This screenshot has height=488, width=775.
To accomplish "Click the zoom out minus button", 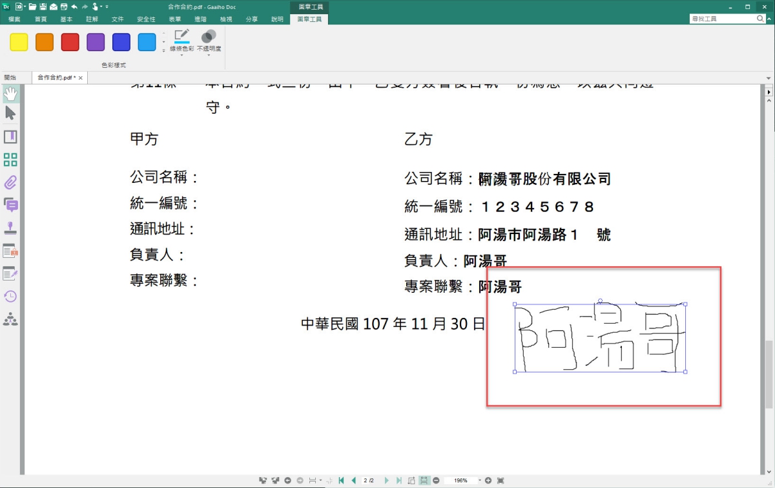I will pos(436,481).
